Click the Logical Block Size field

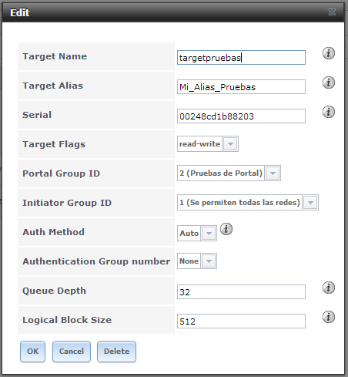tap(241, 321)
